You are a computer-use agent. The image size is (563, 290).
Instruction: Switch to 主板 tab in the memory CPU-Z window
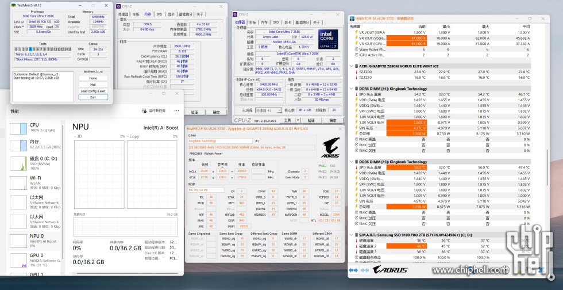[x=136, y=14]
